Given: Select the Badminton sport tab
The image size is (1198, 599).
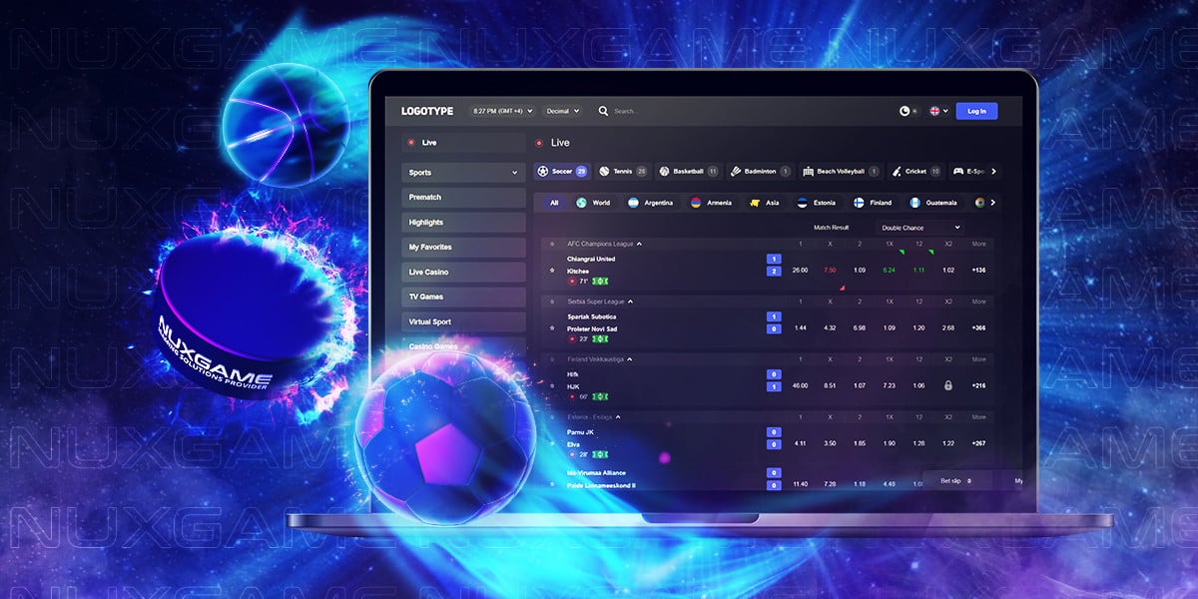Looking at the screenshot, I should click(x=761, y=172).
